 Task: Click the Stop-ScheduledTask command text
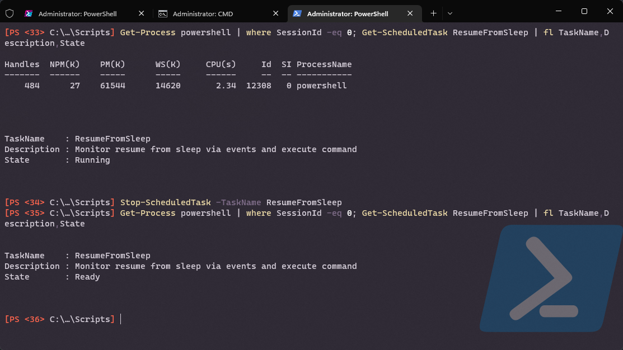tap(165, 202)
